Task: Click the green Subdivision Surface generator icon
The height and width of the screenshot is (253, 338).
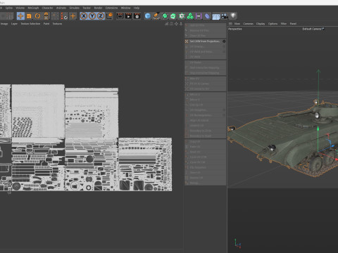Action: coord(165,16)
